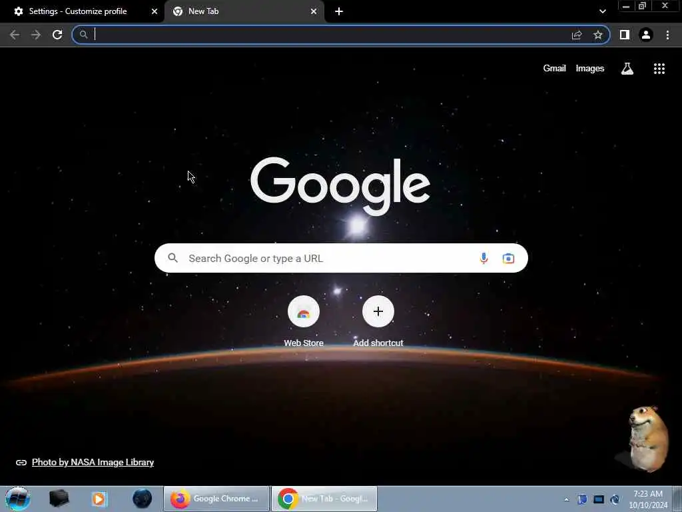Close the Settings - Customize profile tab

(155, 11)
